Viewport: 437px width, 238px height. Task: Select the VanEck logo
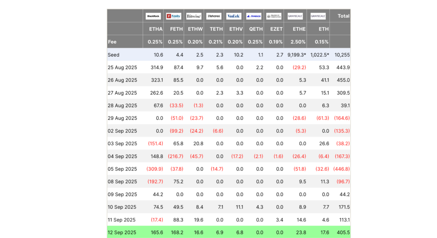point(234,16)
